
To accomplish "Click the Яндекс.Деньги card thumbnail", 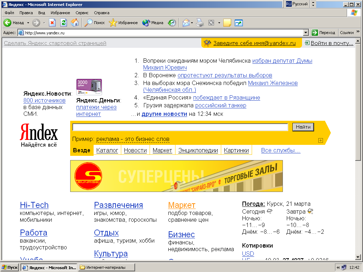I will pyautogui.click(x=89, y=87).
